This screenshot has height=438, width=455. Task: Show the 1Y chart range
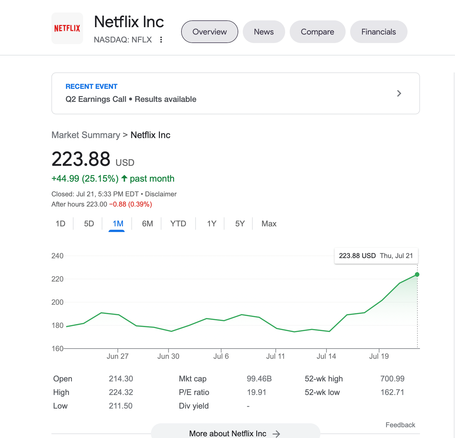tap(211, 224)
